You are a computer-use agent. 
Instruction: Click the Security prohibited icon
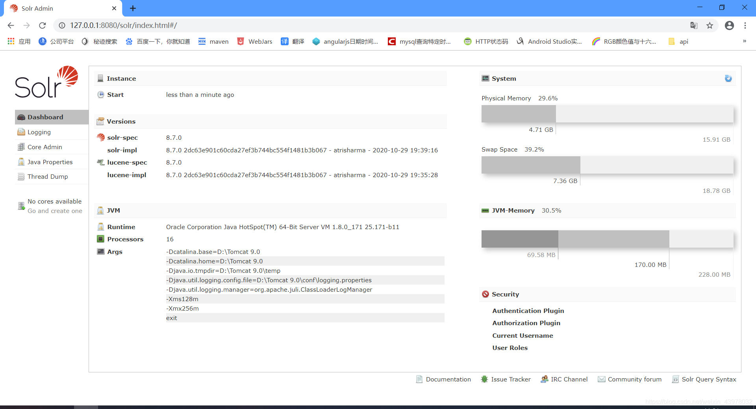click(485, 294)
